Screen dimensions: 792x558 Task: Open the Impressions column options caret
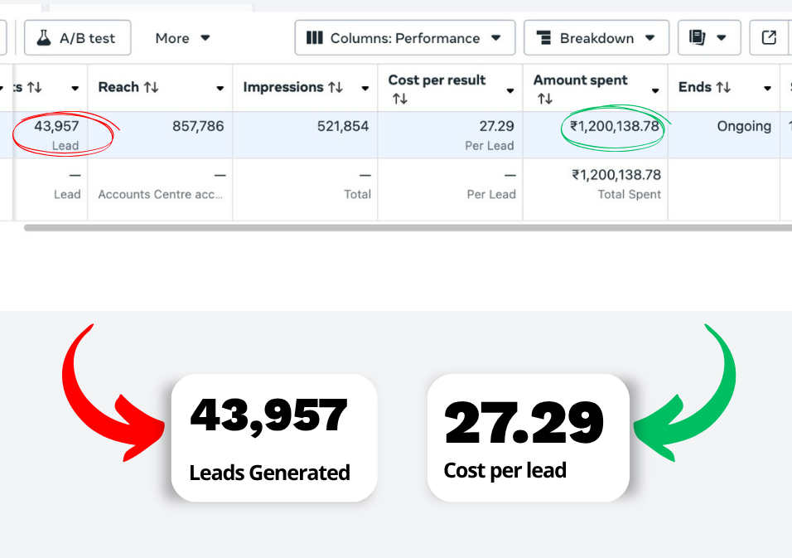tap(365, 89)
